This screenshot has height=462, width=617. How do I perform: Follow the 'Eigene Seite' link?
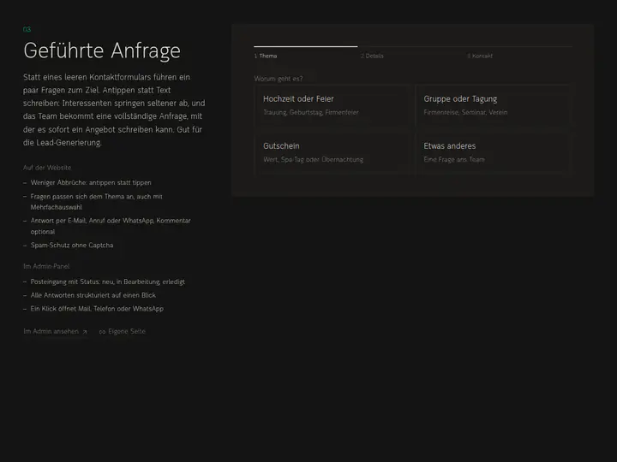(123, 331)
